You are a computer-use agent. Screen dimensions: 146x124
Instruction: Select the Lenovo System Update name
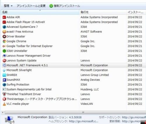[21, 61]
